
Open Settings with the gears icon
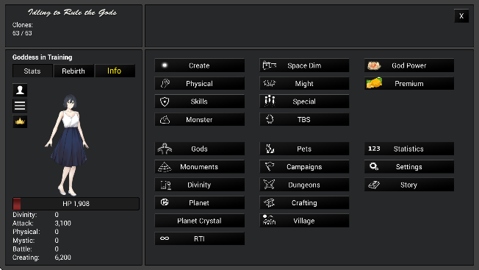point(409,167)
